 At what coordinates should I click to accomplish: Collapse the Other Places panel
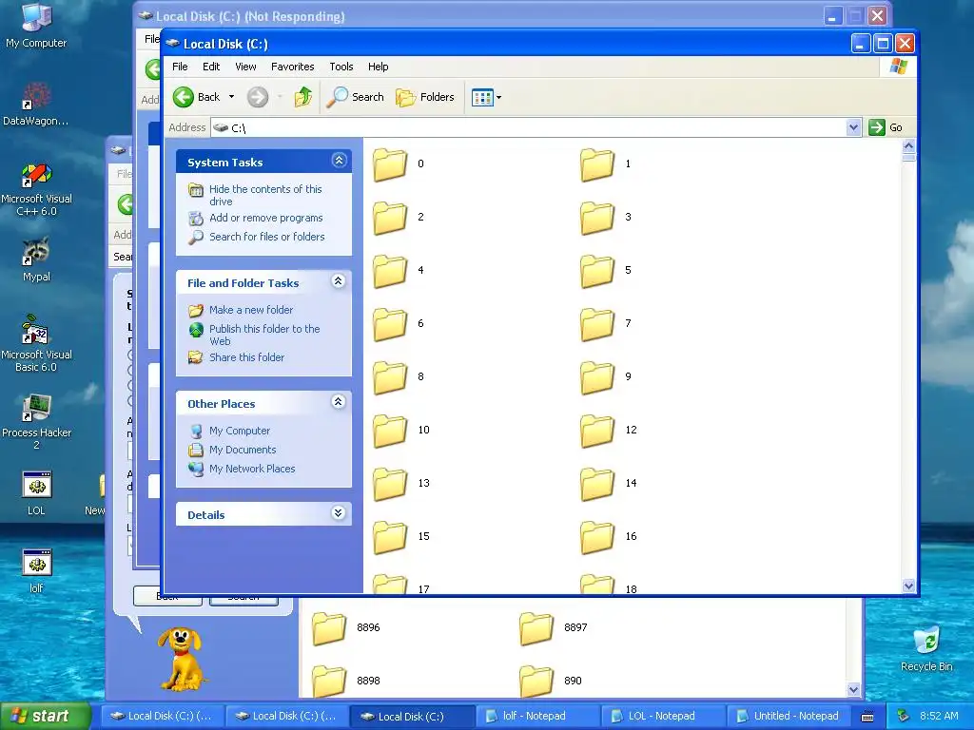339,402
